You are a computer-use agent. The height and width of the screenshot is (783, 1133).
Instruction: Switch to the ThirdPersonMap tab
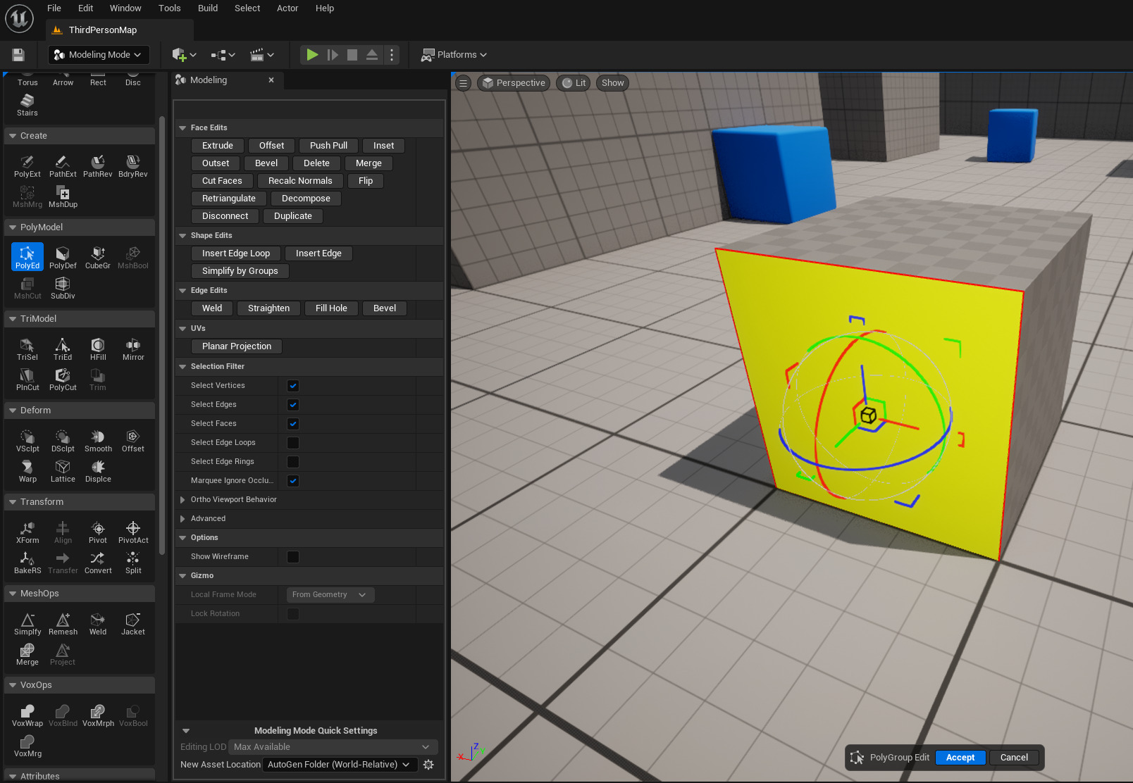(x=103, y=30)
